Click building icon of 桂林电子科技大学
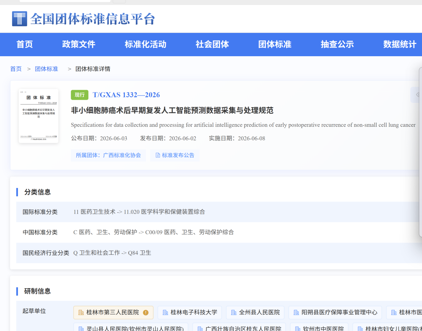Image resolution: width=422 pixels, height=331 pixels. point(165,313)
